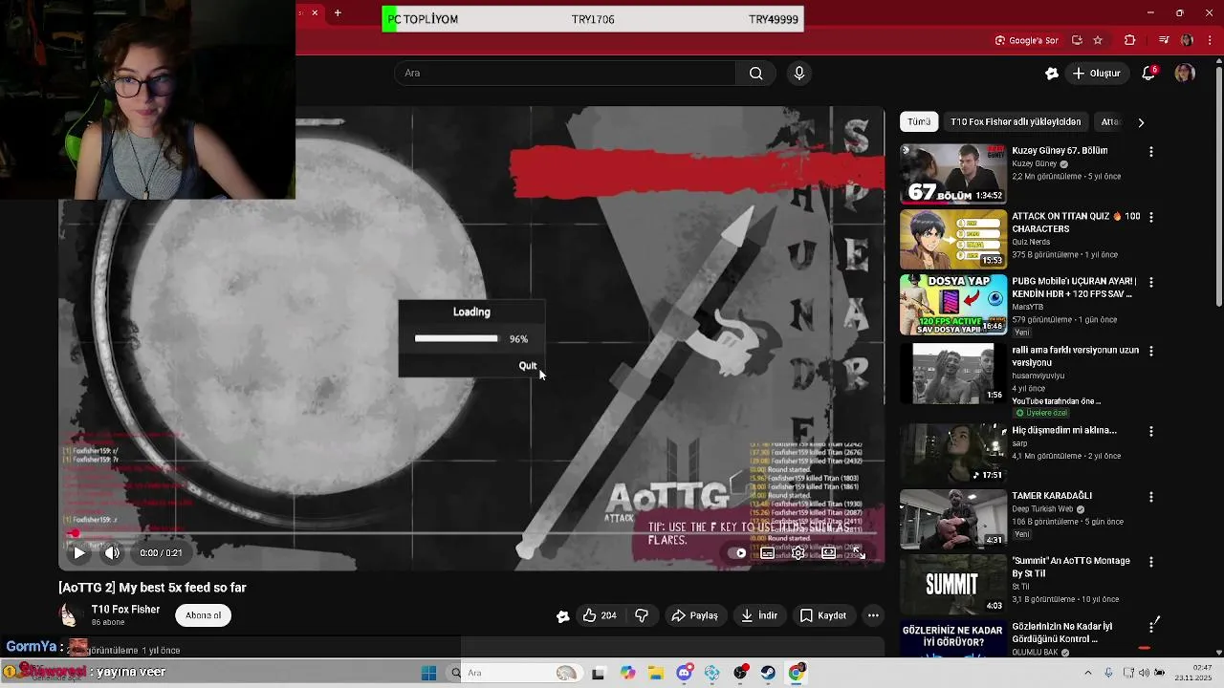Screen dimensions: 1224x688
Task: Mute the video with the speaker icon
Action: (x=112, y=552)
